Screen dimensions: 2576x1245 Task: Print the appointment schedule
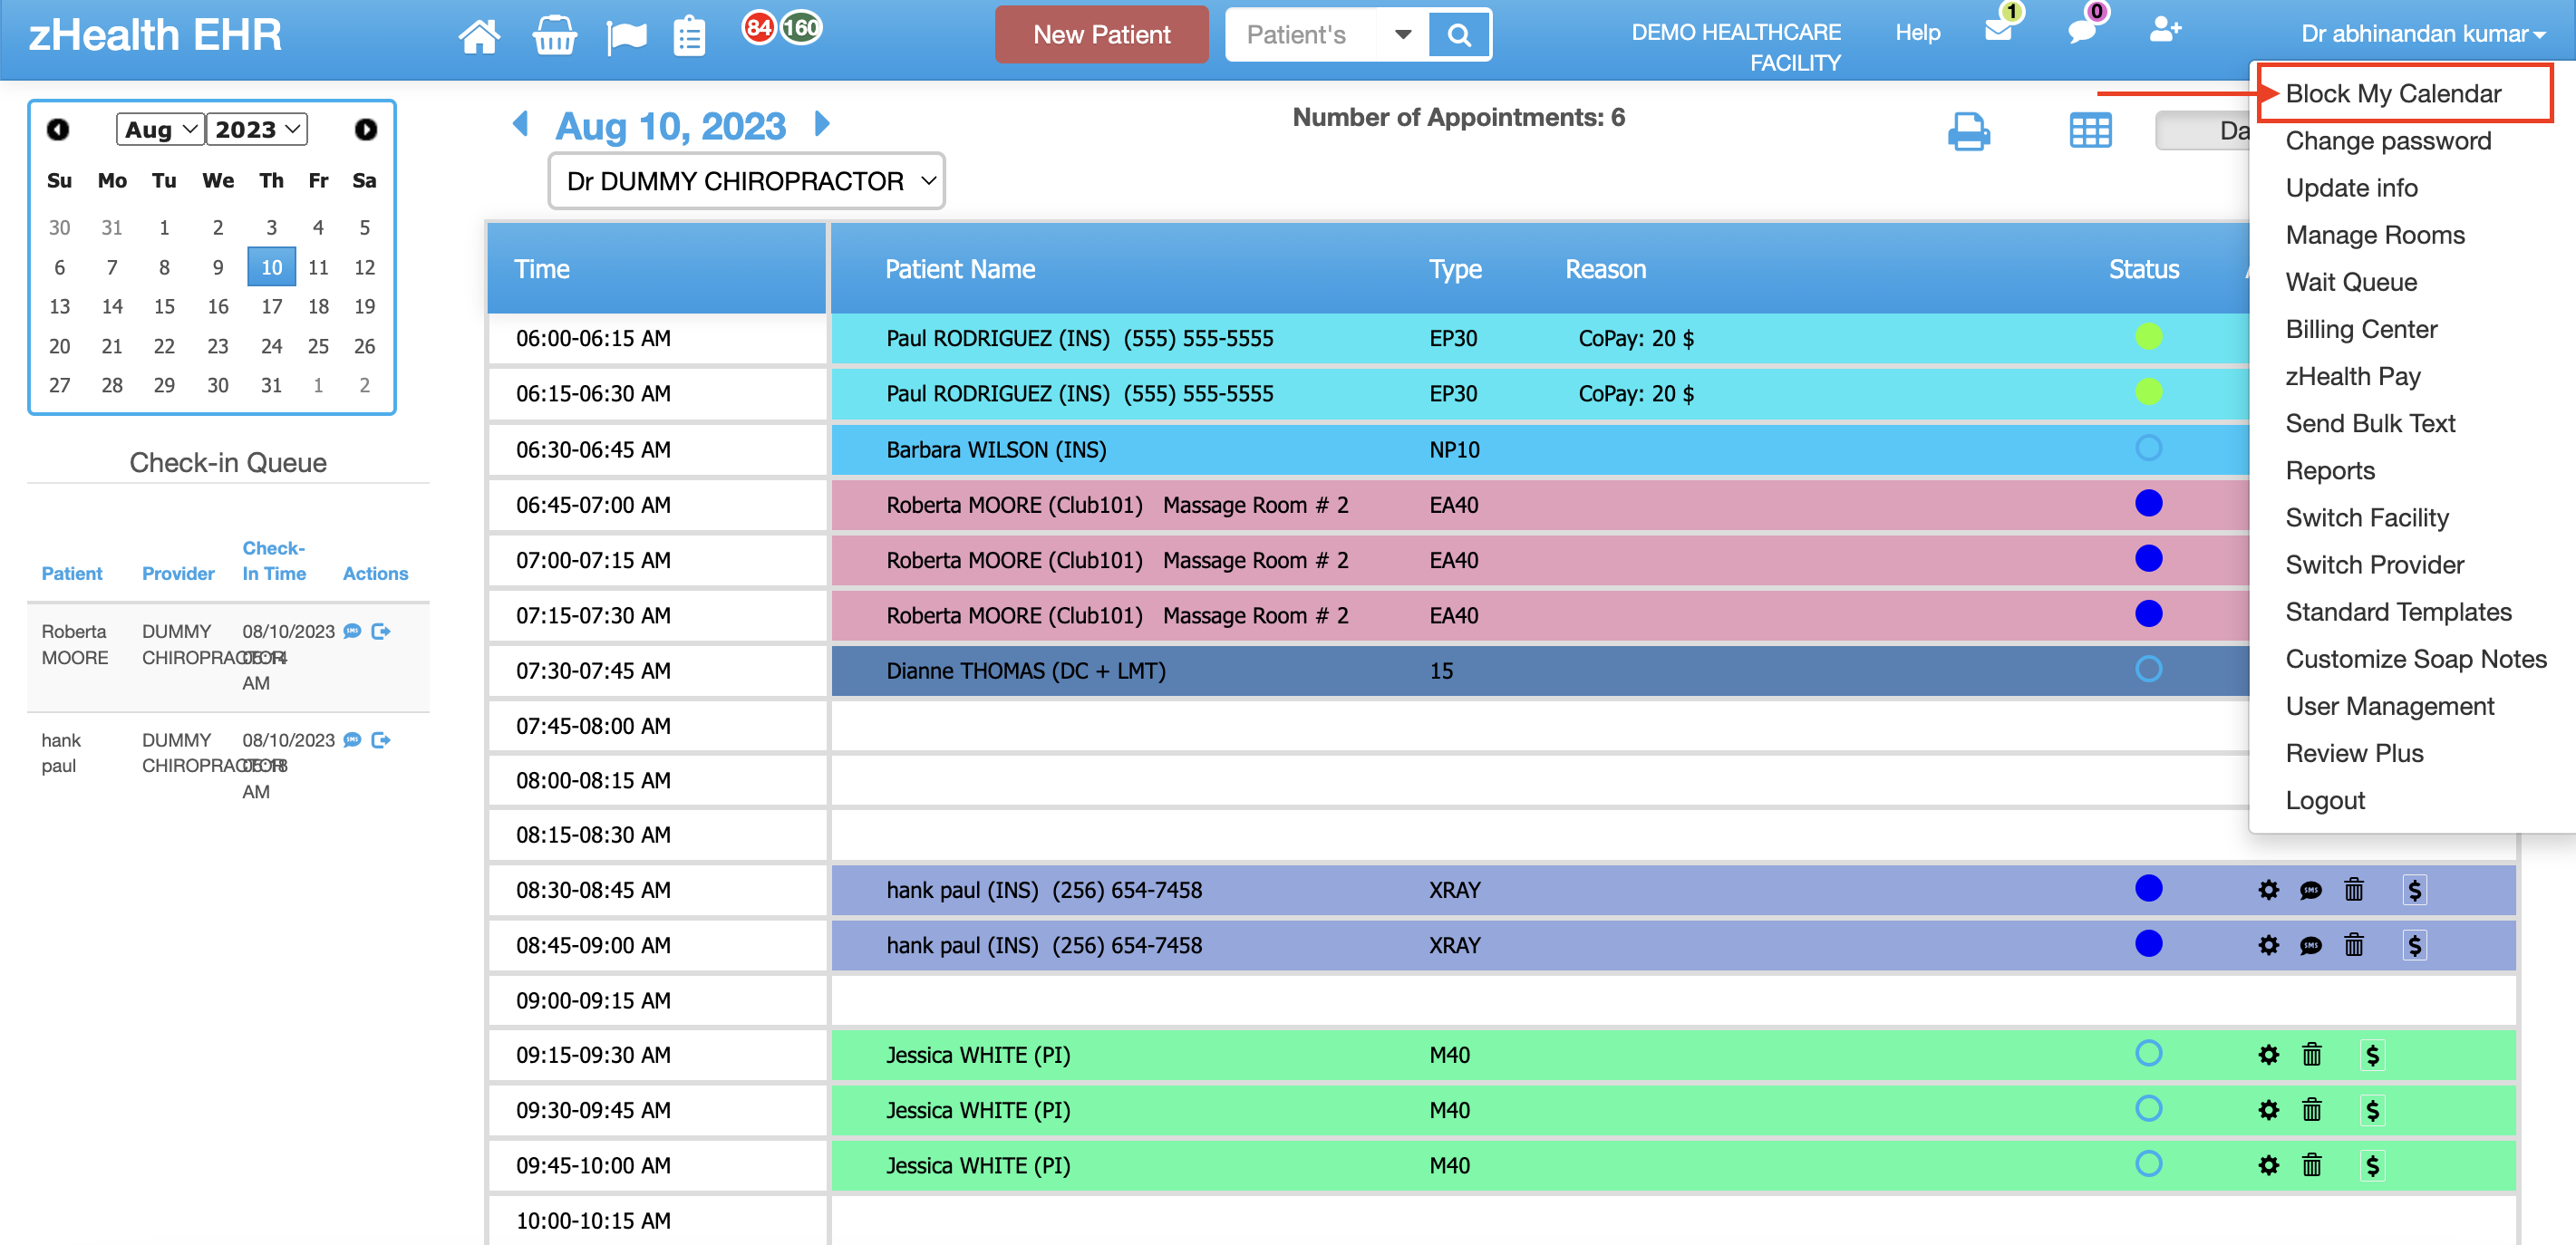1969,130
